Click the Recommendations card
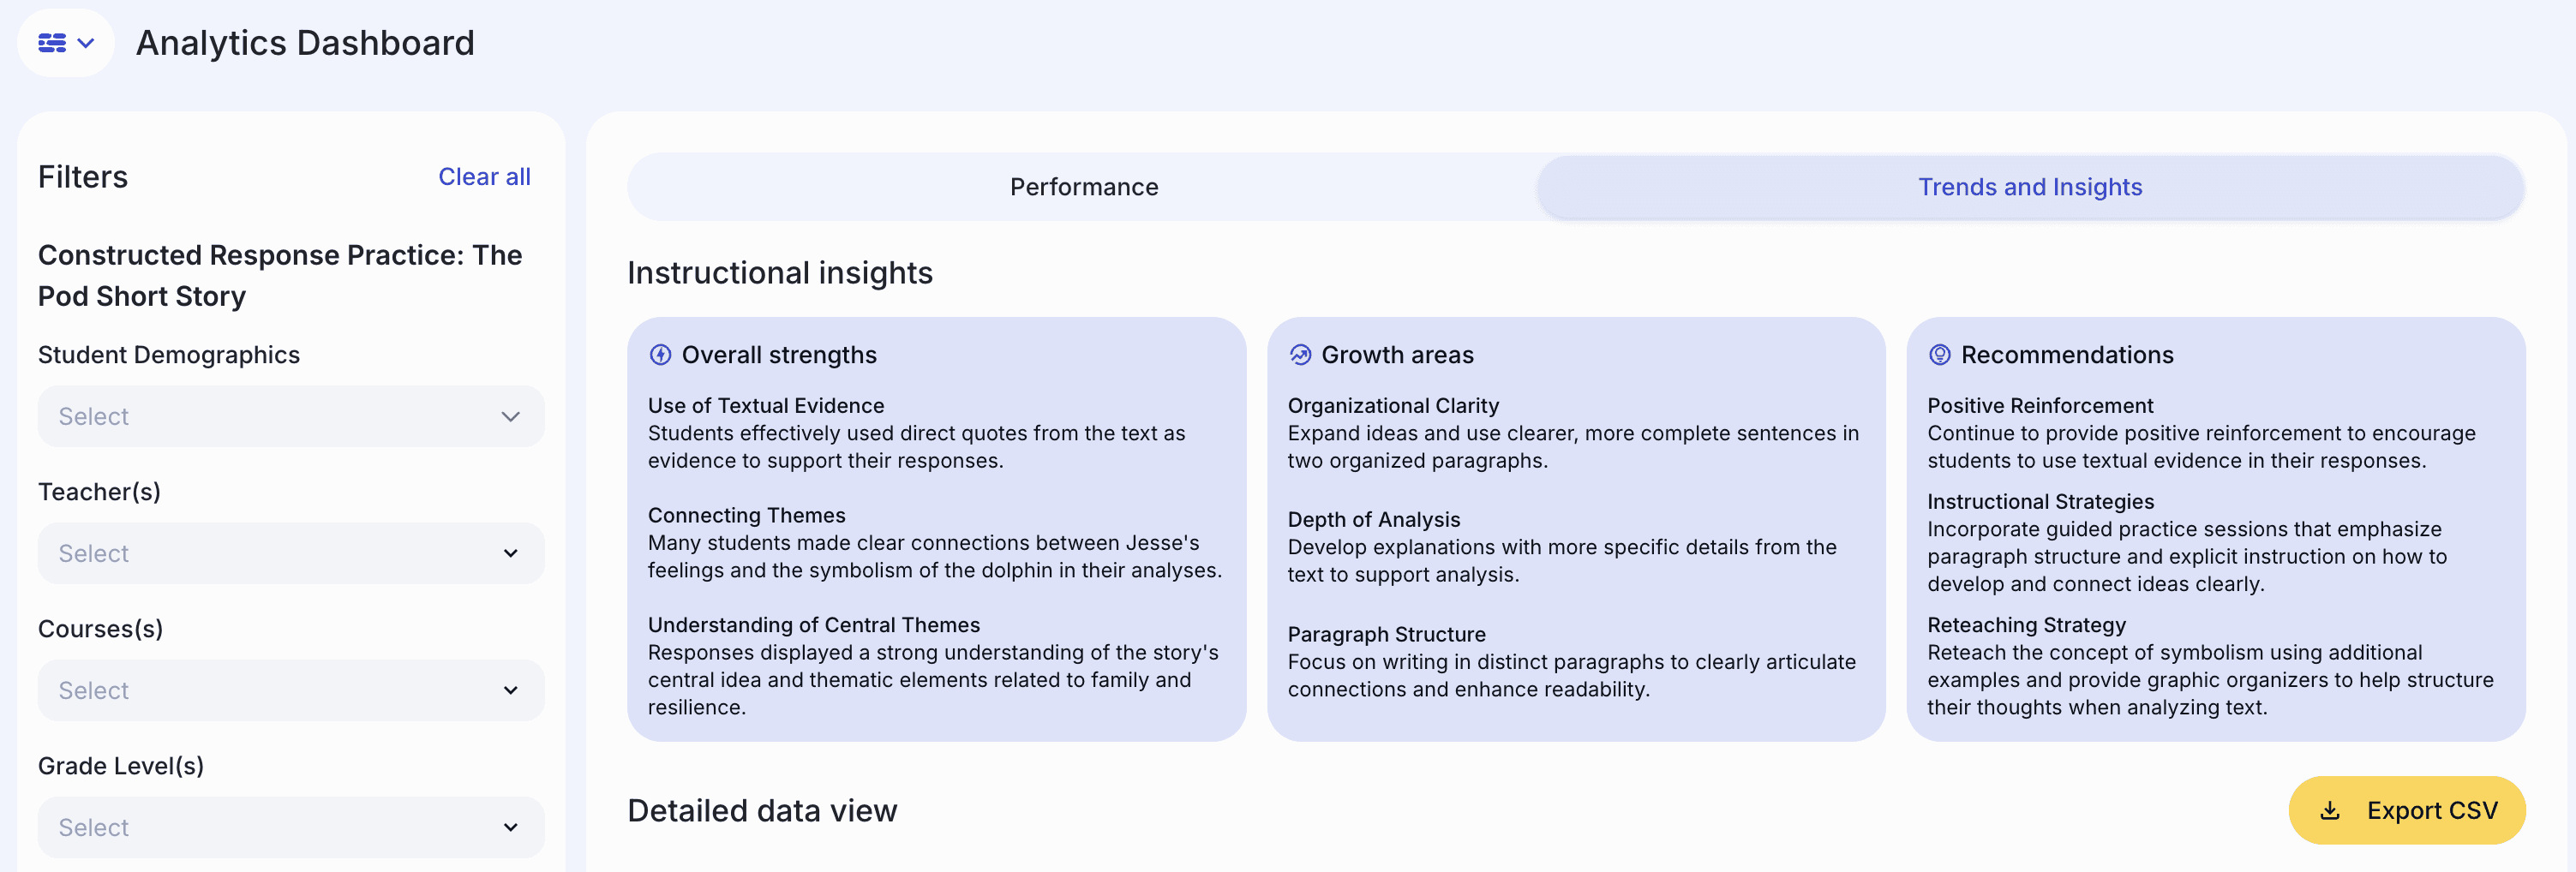The height and width of the screenshot is (872, 2576). [2216, 529]
